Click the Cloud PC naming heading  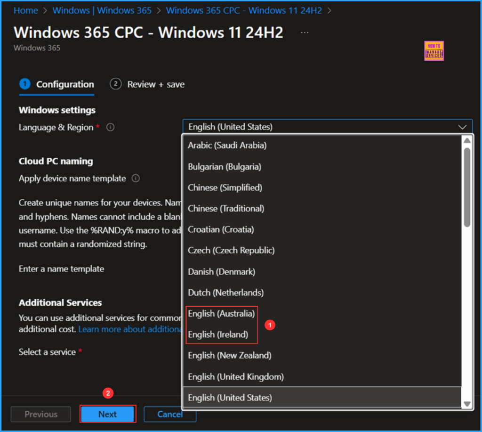[x=56, y=161]
